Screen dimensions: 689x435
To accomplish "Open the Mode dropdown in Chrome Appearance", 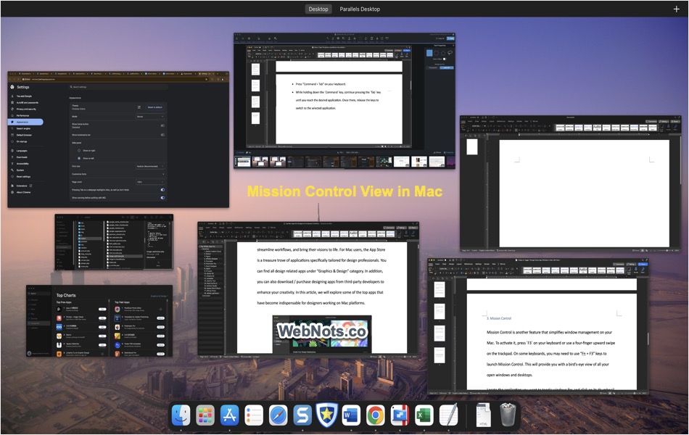I will click(x=150, y=117).
